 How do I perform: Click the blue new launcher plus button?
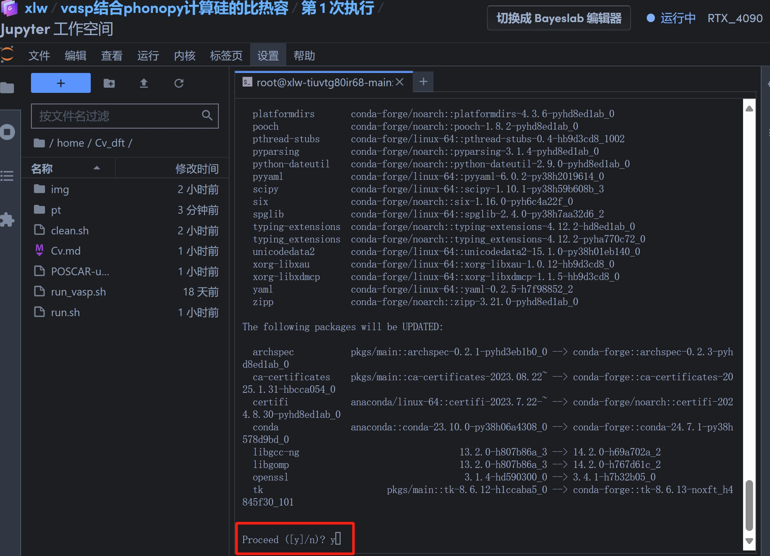61,83
